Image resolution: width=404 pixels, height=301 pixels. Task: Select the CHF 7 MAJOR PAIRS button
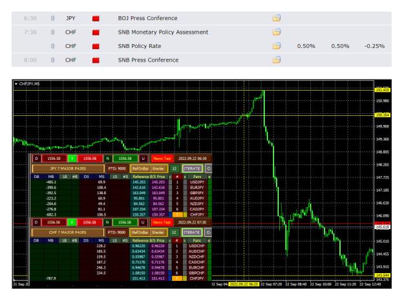coord(67,232)
